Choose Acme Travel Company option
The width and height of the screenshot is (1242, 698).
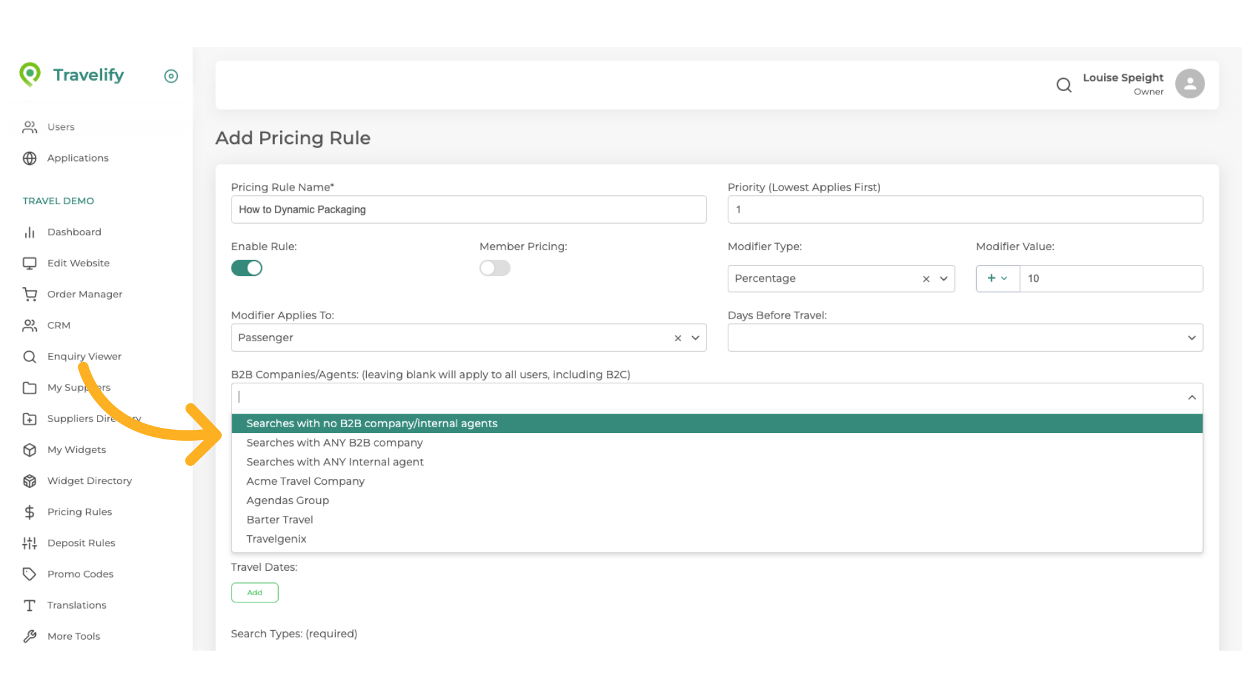[x=305, y=481]
